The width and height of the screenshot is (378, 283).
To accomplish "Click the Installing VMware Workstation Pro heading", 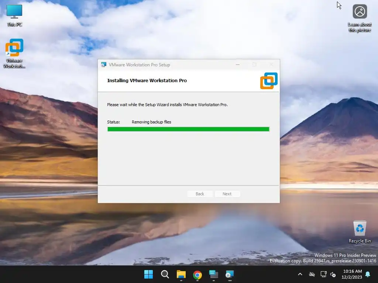I will pos(147,81).
